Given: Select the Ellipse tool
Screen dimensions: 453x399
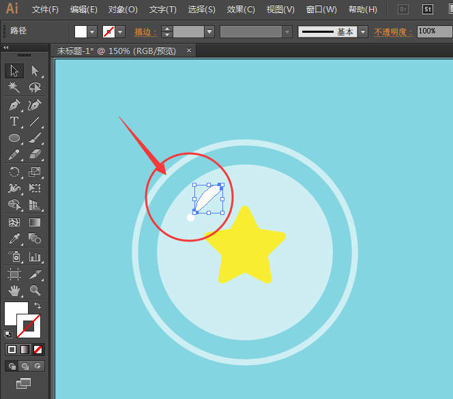Looking at the screenshot, I should point(14,138).
